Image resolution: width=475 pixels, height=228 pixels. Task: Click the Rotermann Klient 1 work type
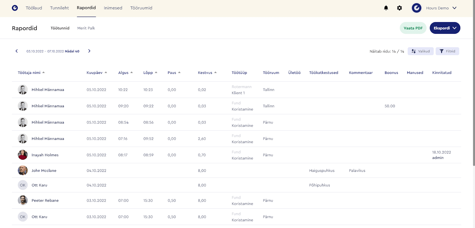coord(242,90)
